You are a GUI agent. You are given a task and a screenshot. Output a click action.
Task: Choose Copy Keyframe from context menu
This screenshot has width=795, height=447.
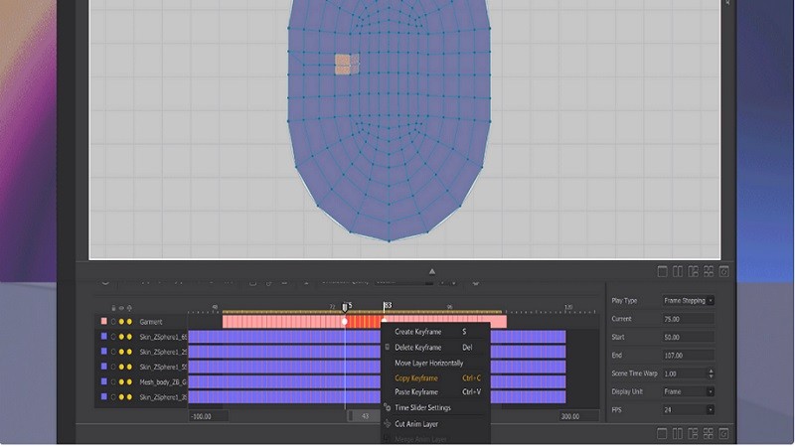point(416,378)
